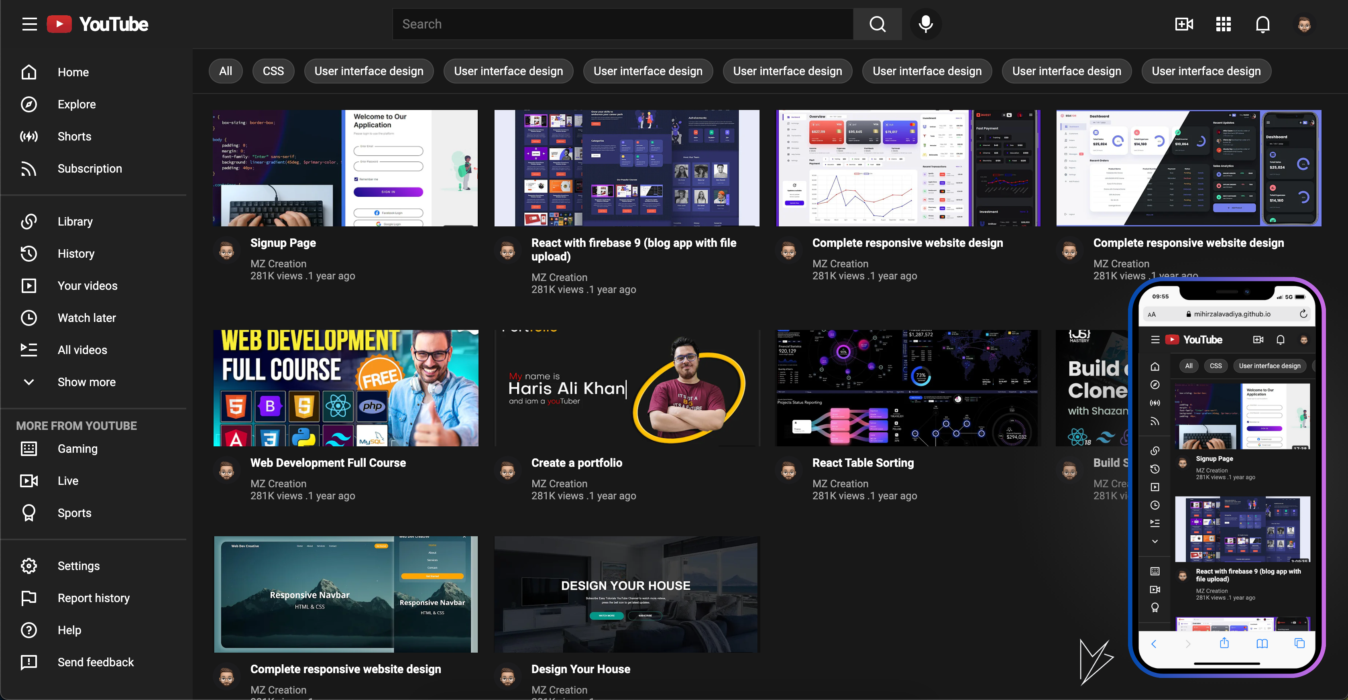Open the Create a portfolio video title
The width and height of the screenshot is (1348, 700).
pyautogui.click(x=577, y=462)
